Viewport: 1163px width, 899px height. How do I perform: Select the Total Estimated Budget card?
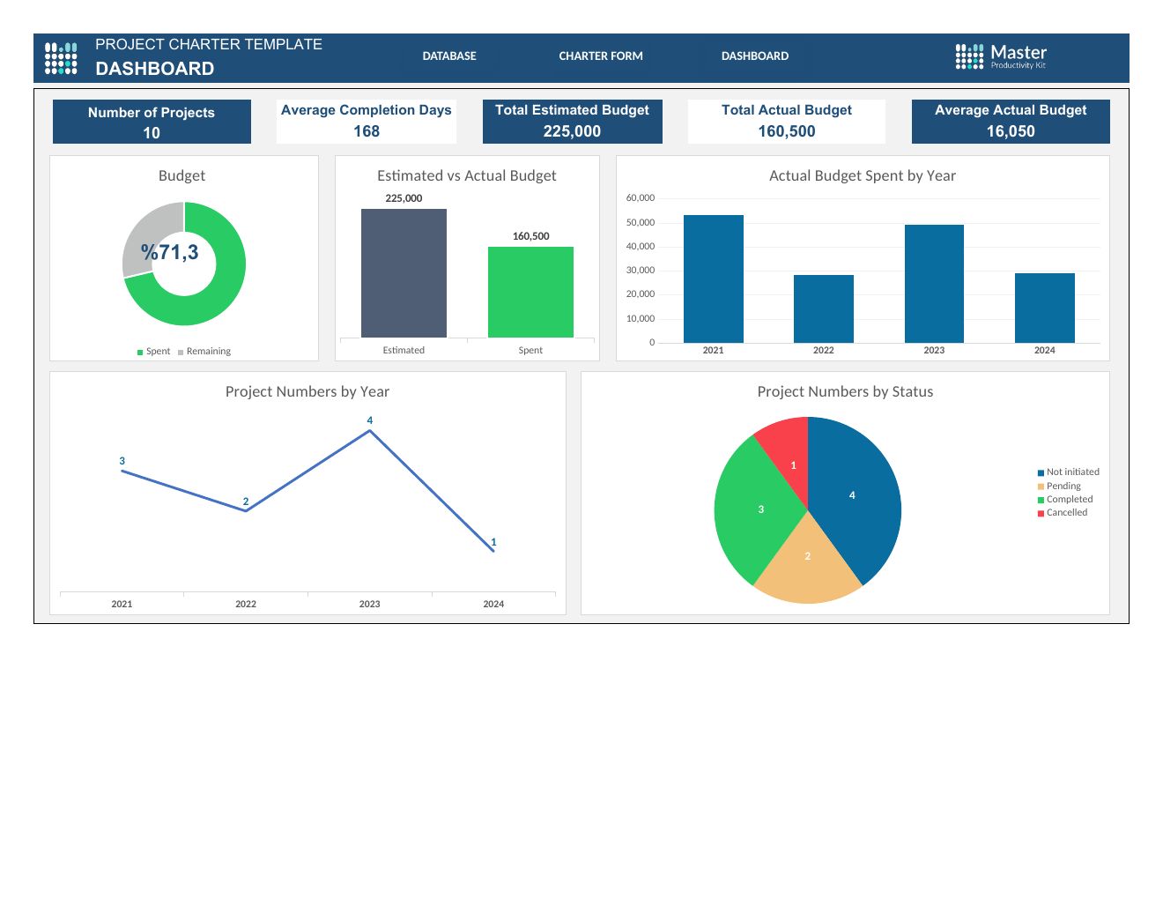[x=573, y=122]
